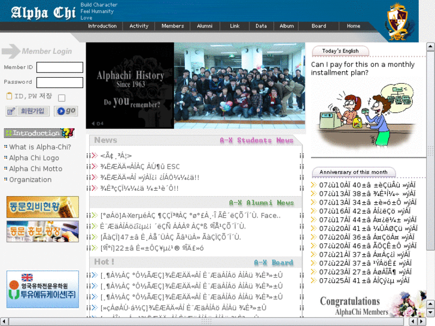Image resolution: width=435 pixels, height=326 pixels.
Task: Click the vertical scrollbar thumb
Action: (430, 151)
